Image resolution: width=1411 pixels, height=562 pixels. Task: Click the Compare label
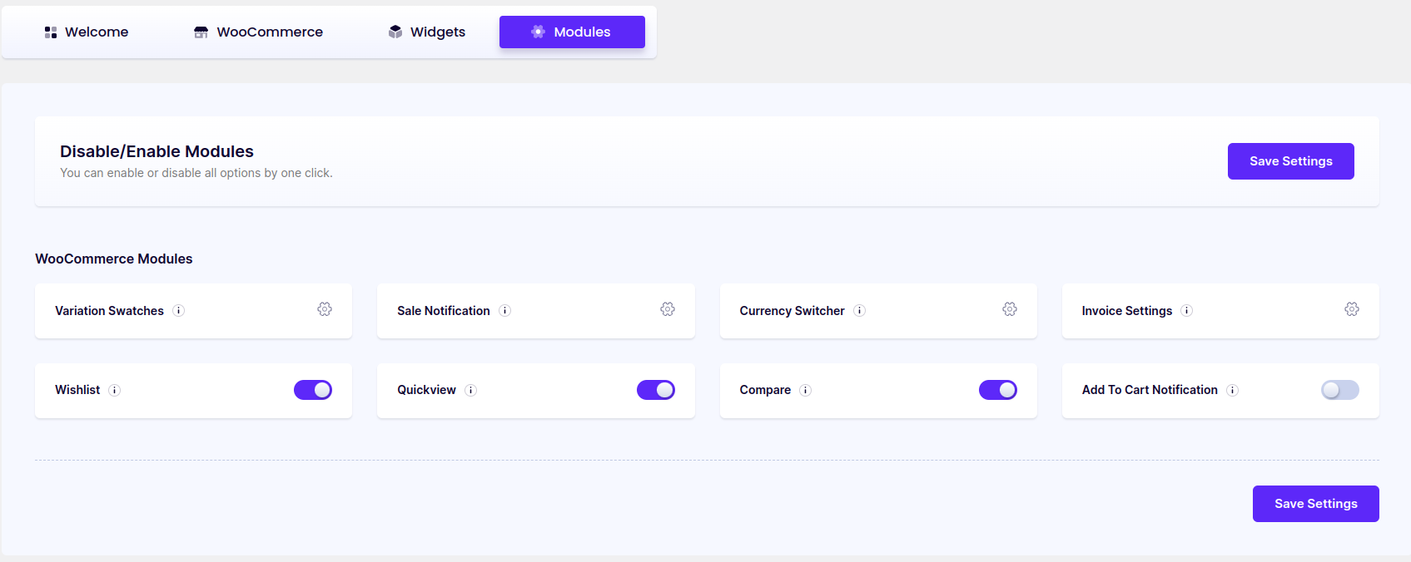click(x=765, y=390)
